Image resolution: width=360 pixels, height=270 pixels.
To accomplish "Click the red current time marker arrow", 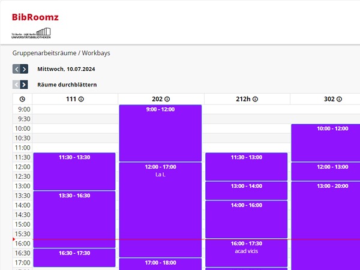I will [x=14, y=239].
